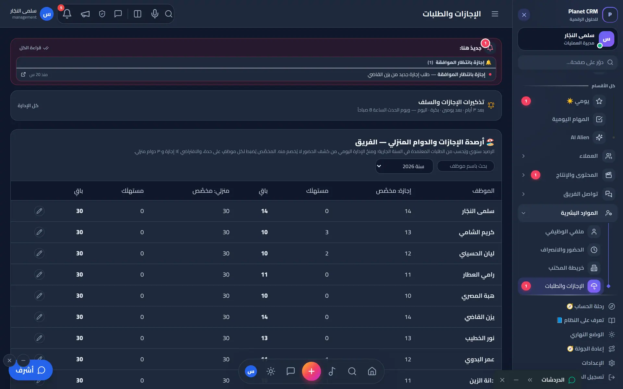Edit balance row for كريم الشامي
This screenshot has width=623, height=389.
point(39,232)
